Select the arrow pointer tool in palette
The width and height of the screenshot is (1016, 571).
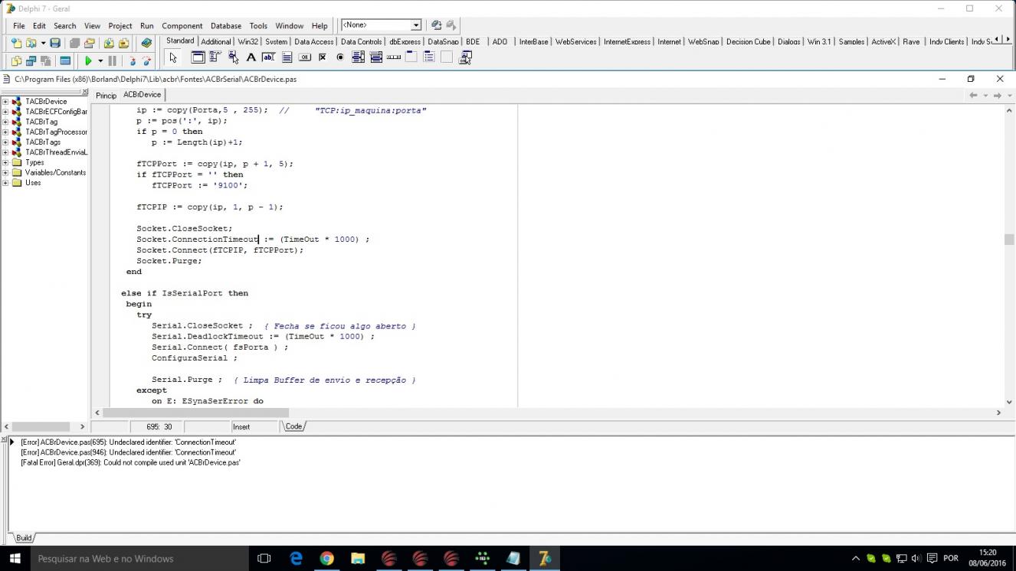point(173,57)
